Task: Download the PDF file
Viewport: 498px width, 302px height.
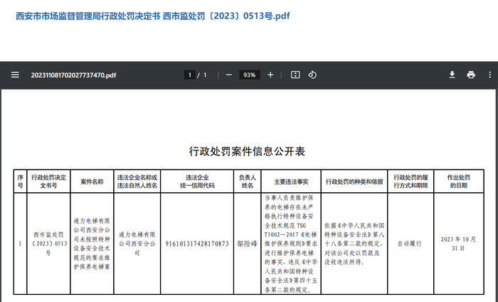Action: click(x=452, y=75)
